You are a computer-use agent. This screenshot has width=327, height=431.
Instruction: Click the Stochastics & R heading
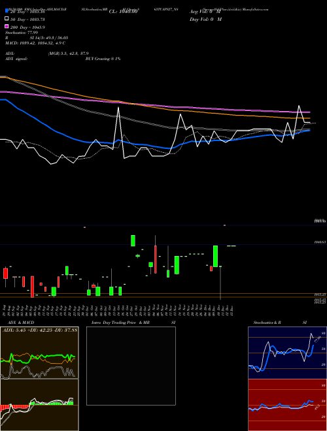267,323
